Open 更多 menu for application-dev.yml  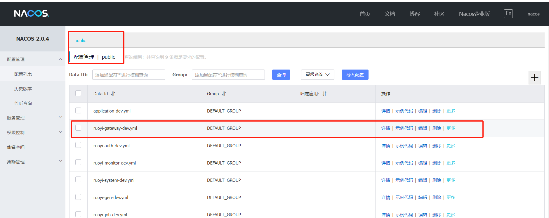point(451,111)
